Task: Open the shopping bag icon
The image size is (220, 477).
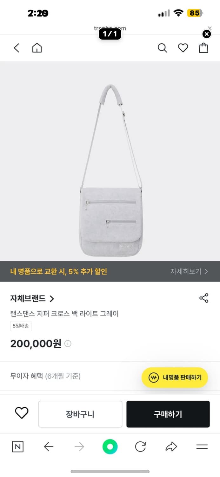Action: [x=203, y=48]
